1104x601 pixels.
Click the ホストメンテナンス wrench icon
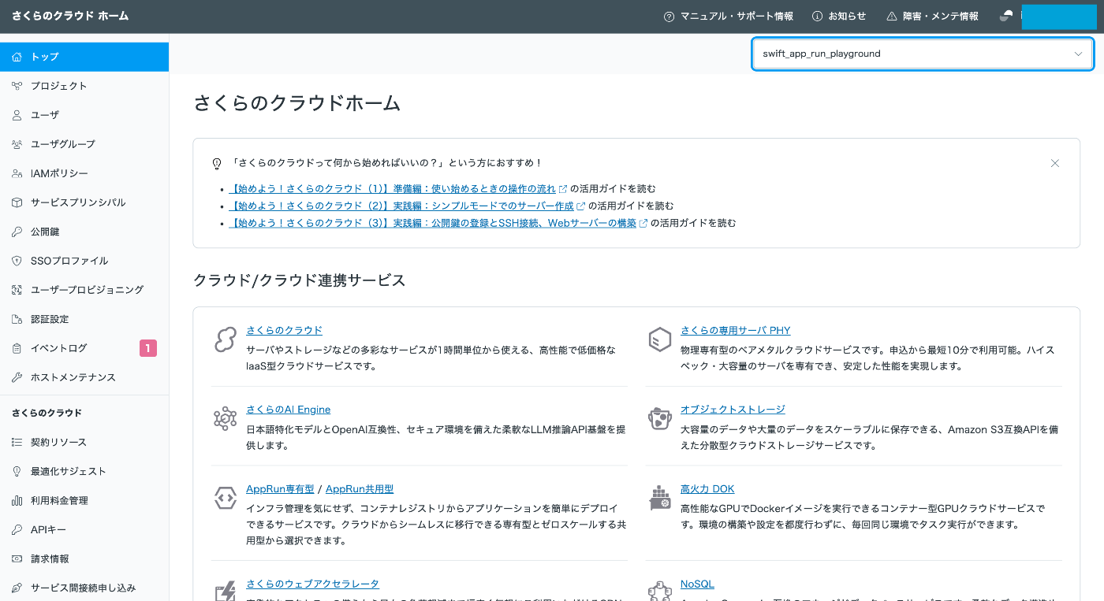[x=17, y=377]
